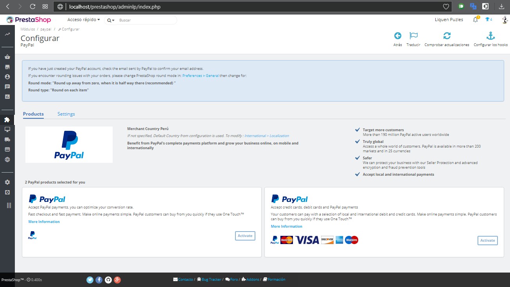510x287 pixels.
Task: Open the Customers person icon in sidebar
Action: 7,77
